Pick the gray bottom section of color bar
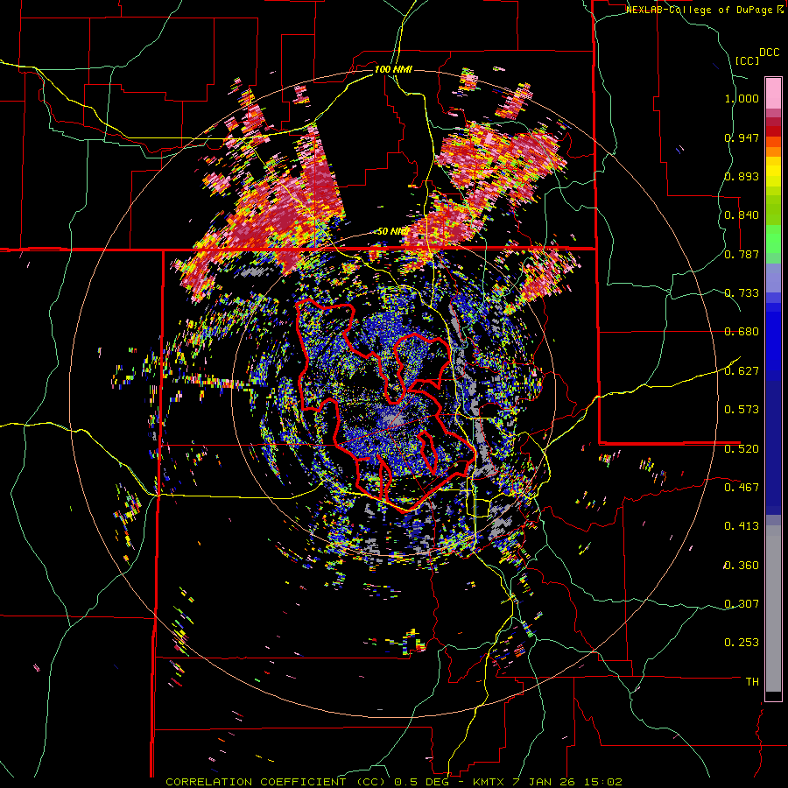 coord(773,609)
